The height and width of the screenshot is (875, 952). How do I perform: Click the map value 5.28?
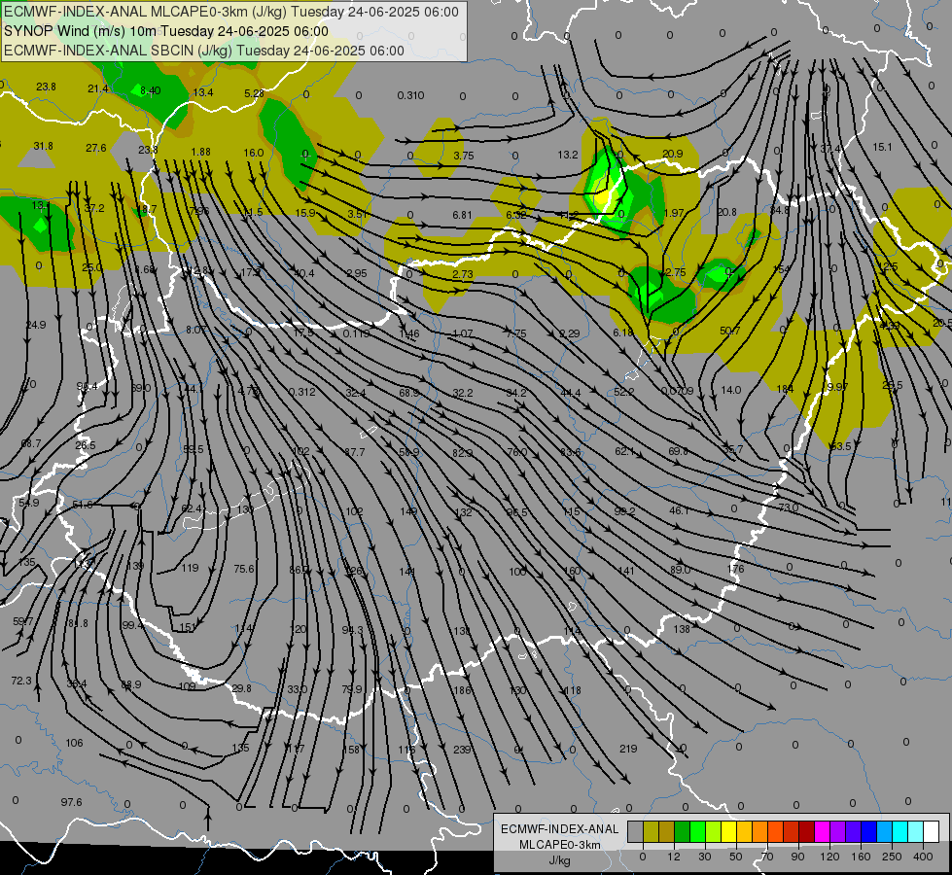point(255,93)
